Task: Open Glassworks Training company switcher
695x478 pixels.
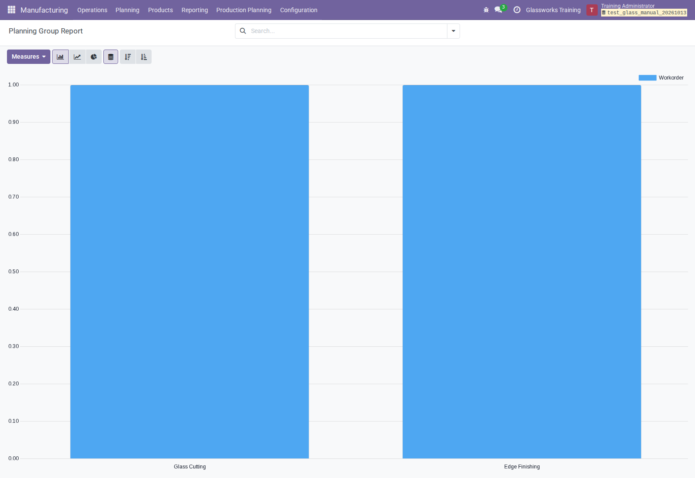Action: [553, 10]
